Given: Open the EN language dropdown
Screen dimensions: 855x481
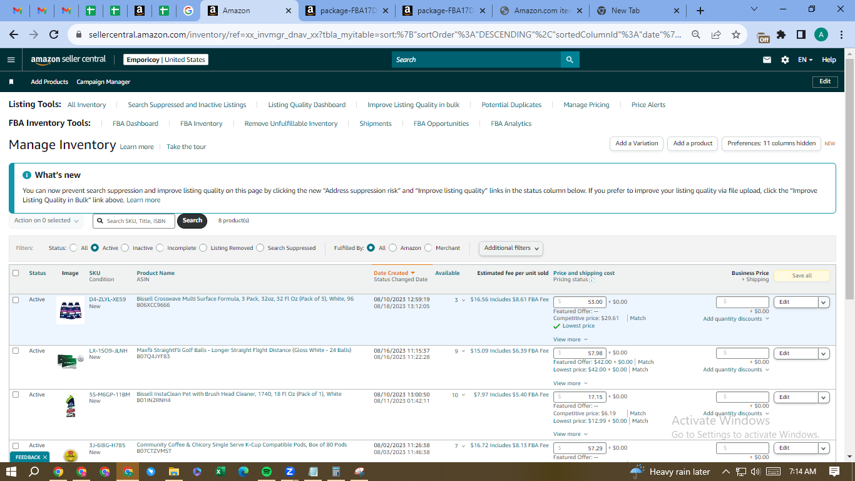Looking at the screenshot, I should point(805,59).
